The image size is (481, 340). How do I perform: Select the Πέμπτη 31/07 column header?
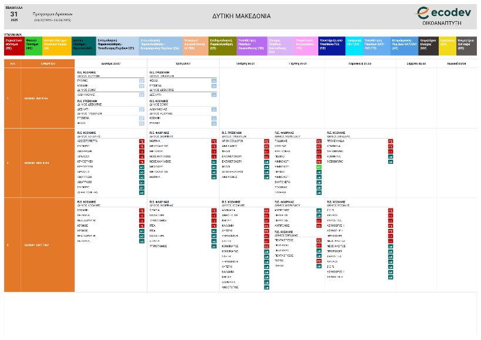pos(298,64)
